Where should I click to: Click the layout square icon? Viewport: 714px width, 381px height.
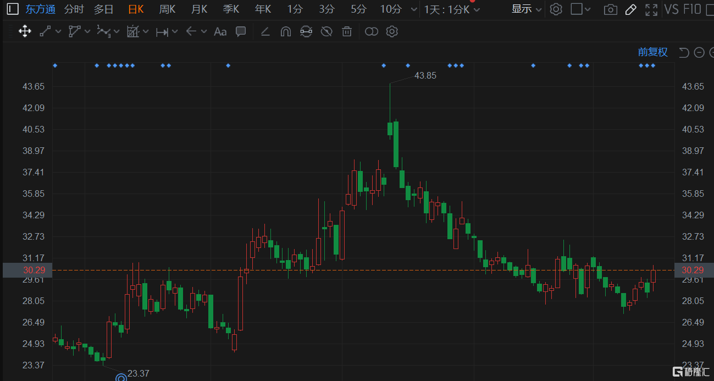pos(577,9)
